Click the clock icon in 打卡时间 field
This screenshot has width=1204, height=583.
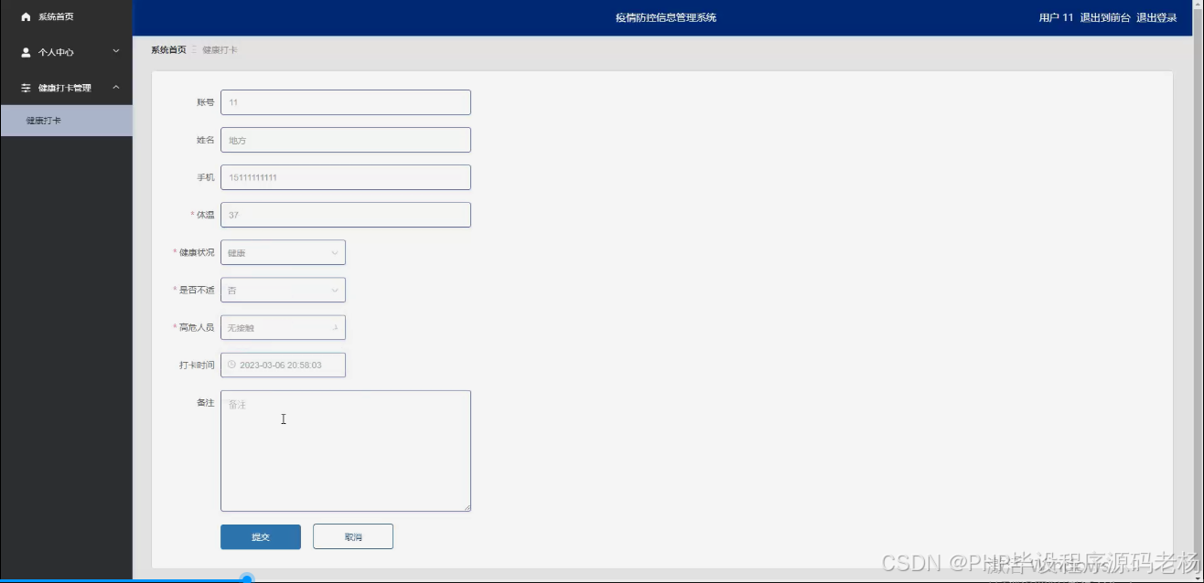[231, 365]
